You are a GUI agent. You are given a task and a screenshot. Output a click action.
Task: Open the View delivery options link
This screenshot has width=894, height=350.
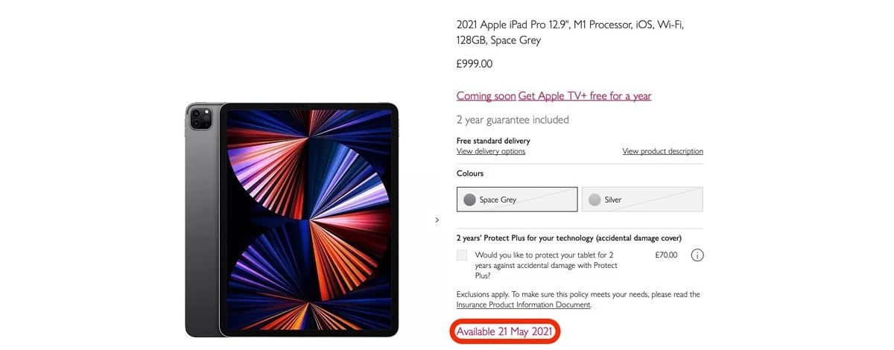(491, 151)
